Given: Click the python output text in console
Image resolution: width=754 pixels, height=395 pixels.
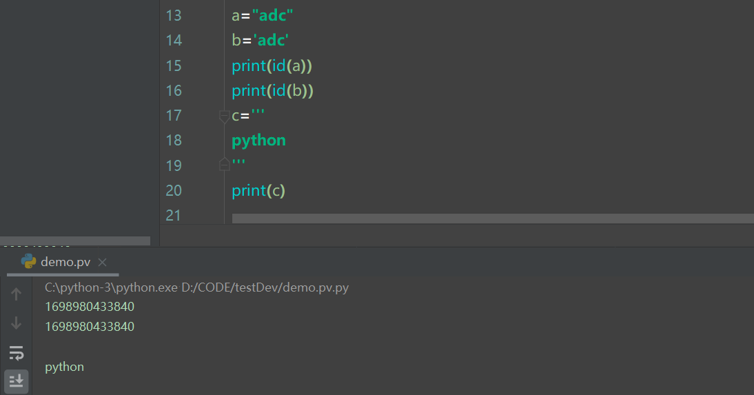Looking at the screenshot, I should click(64, 367).
